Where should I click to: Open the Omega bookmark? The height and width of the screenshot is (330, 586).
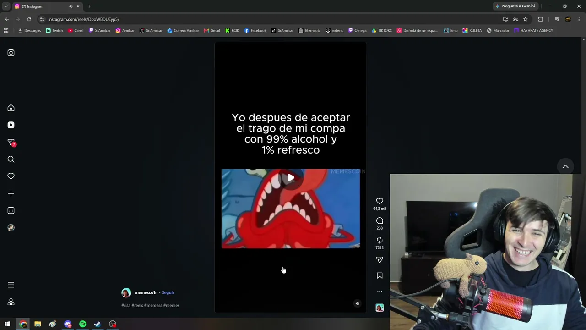(357, 31)
